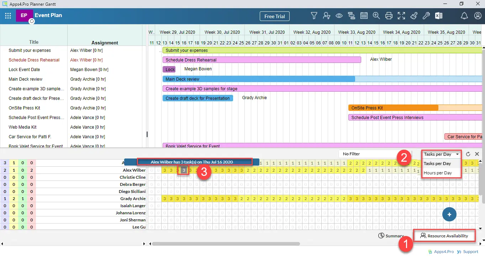Open the filter-by-user icon
The width and height of the screenshot is (485, 258).
point(326,16)
